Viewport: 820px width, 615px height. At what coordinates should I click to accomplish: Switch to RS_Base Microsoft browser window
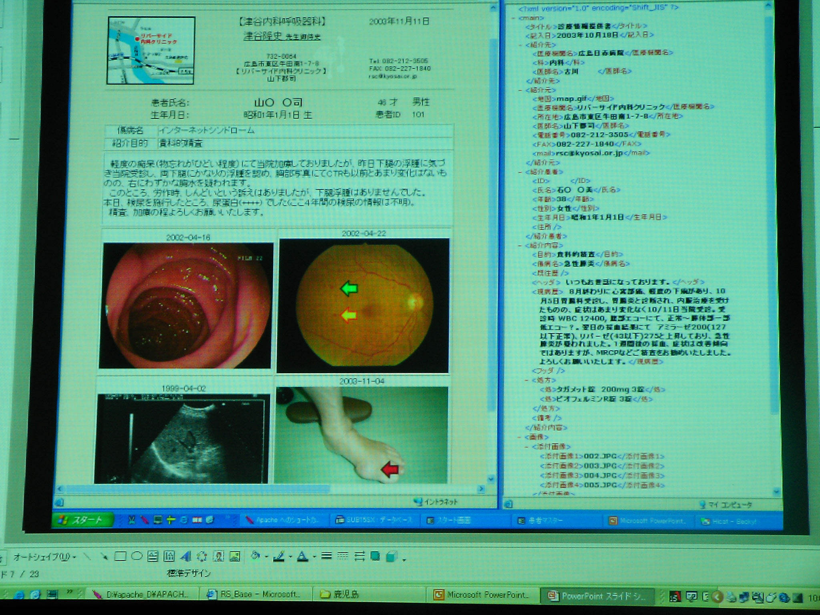tap(255, 595)
